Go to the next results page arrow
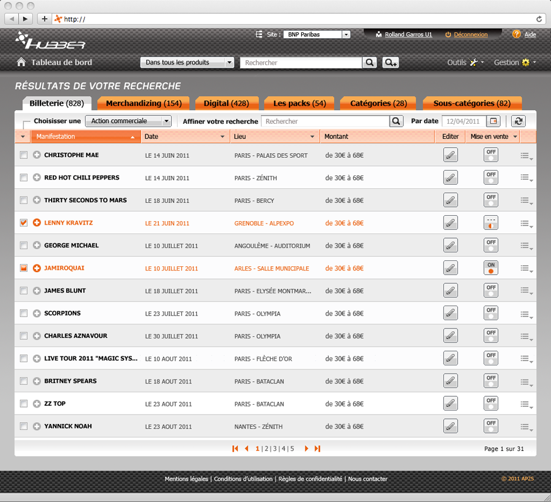The height and width of the screenshot is (502, 551). pyautogui.click(x=307, y=449)
